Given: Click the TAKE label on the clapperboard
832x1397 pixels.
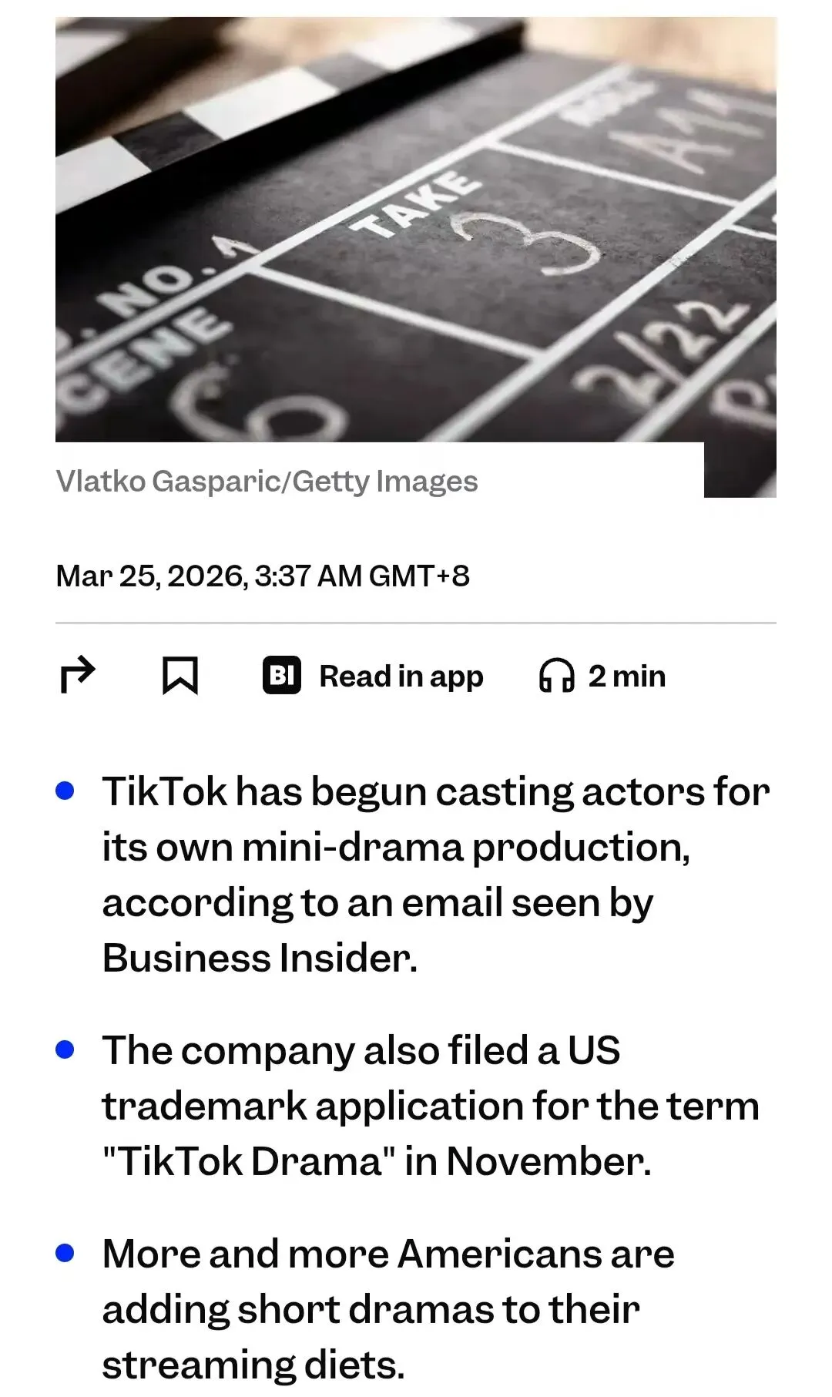Looking at the screenshot, I should [x=414, y=203].
